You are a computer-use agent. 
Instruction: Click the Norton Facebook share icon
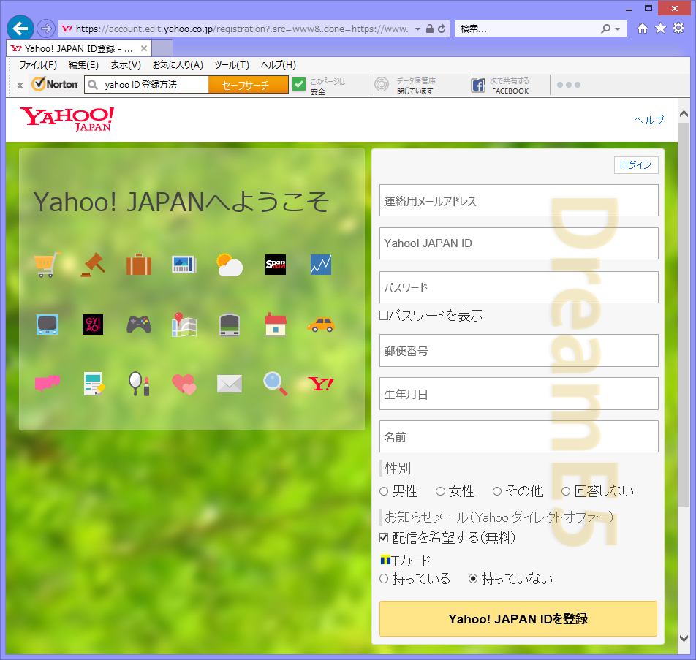478,85
